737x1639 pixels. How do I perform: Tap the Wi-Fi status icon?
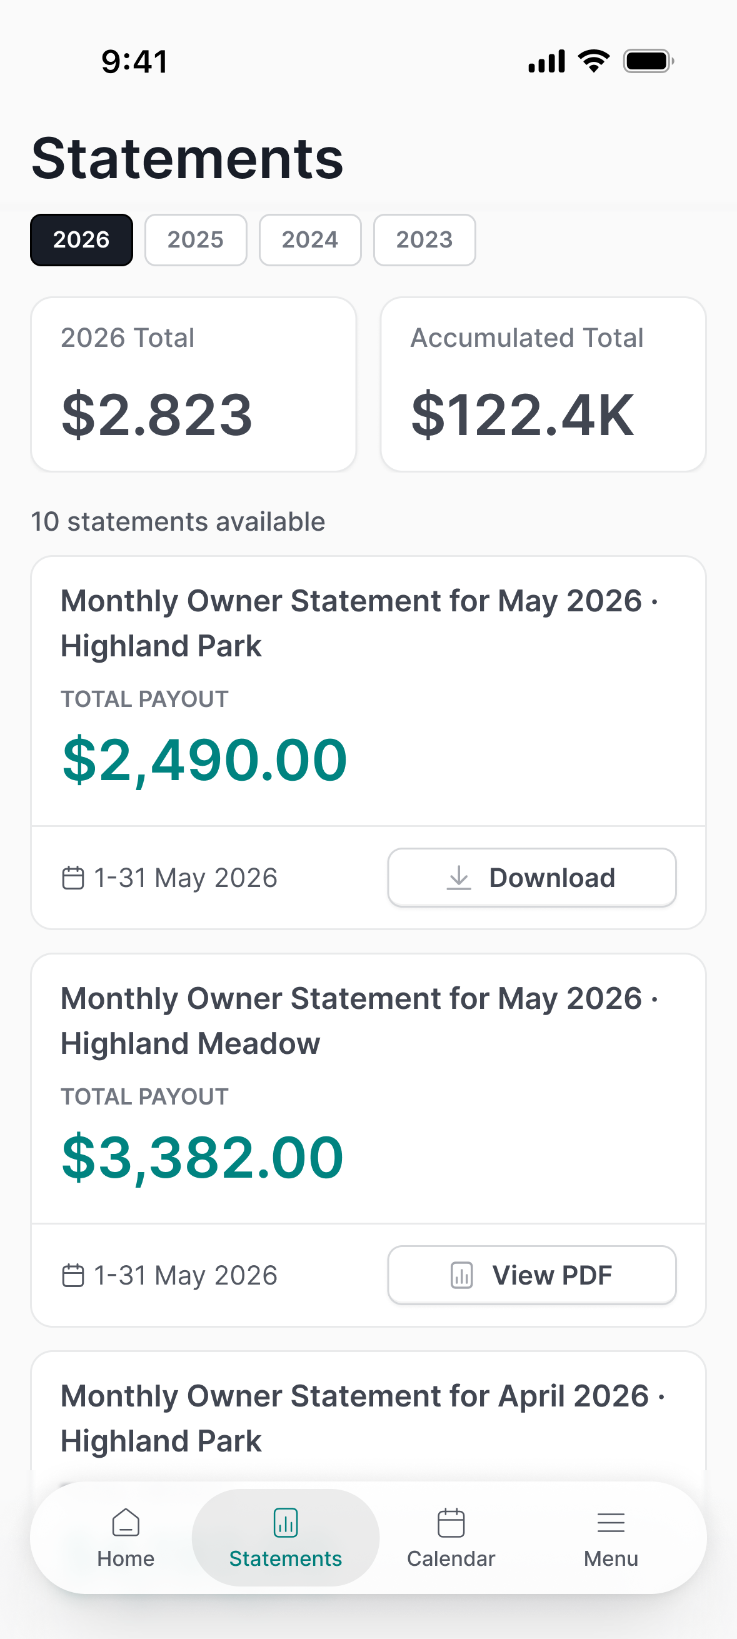pos(593,61)
